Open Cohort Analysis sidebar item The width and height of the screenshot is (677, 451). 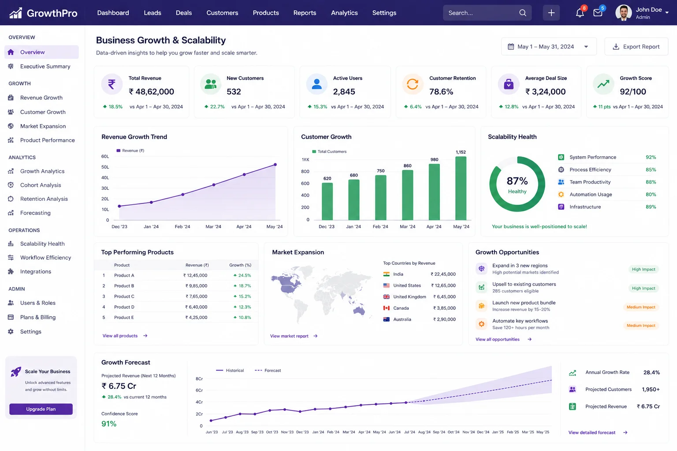[x=41, y=185]
